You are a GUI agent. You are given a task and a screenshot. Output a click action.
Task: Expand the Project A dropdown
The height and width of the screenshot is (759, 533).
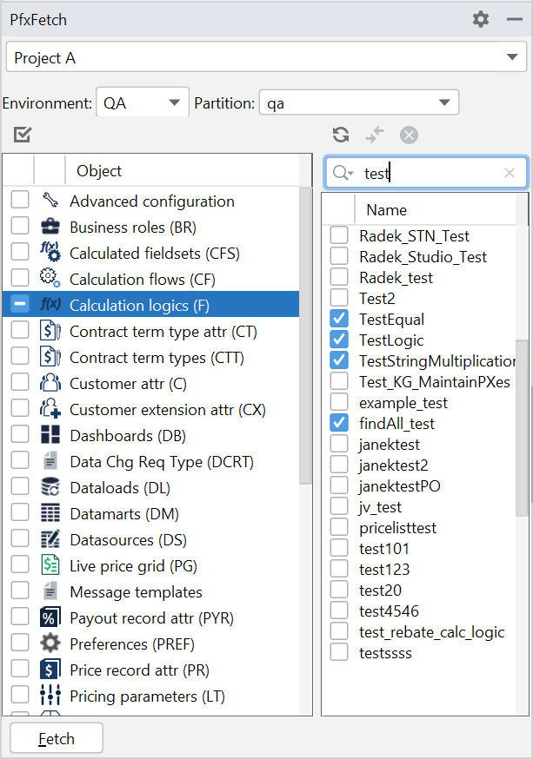coord(510,58)
